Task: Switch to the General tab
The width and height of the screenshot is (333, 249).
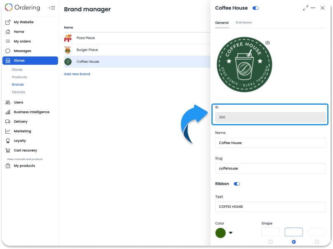Action: pos(222,23)
